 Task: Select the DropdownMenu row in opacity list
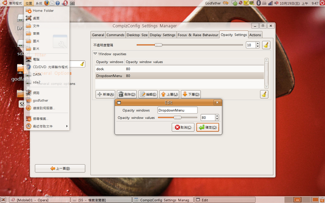click(179, 76)
